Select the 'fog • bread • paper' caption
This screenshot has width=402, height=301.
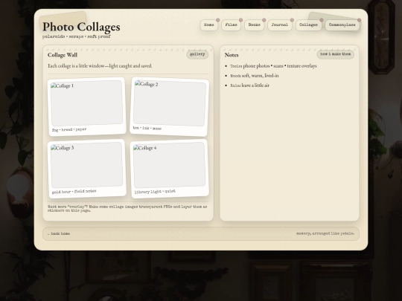69,130
